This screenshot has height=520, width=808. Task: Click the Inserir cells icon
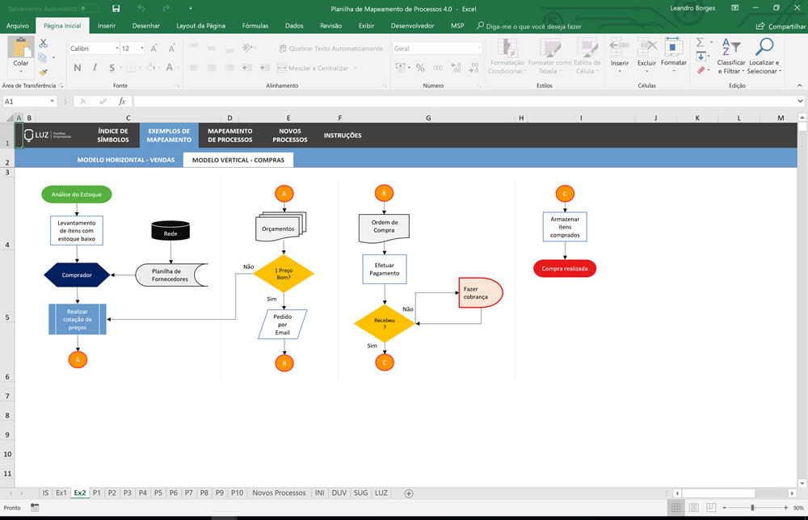pyautogui.click(x=620, y=48)
